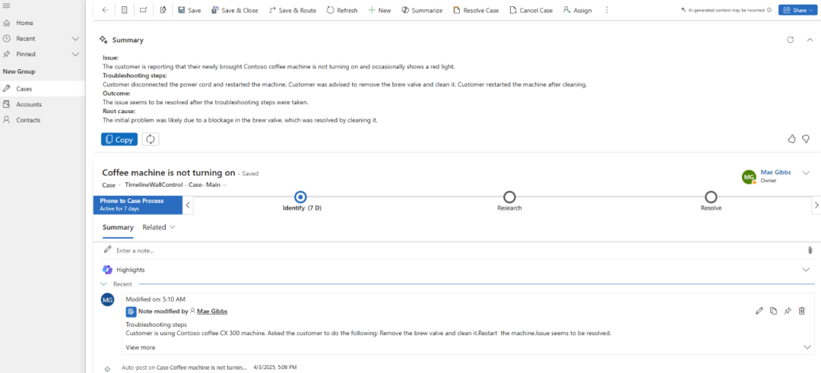Screen dimensions: 821x373
Task: Edit the note with pencil icon
Action: [x=759, y=311]
